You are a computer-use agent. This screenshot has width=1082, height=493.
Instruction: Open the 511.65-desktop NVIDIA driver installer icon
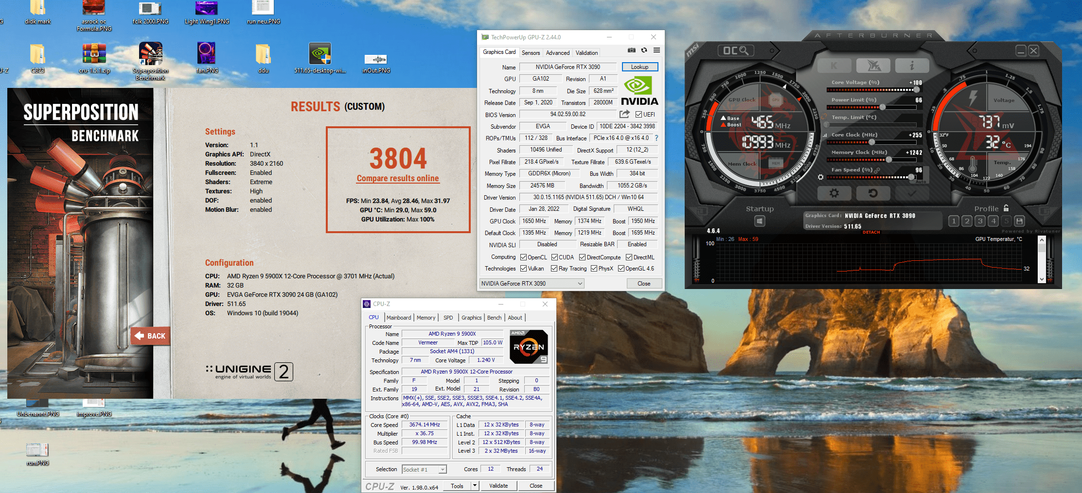pos(320,58)
